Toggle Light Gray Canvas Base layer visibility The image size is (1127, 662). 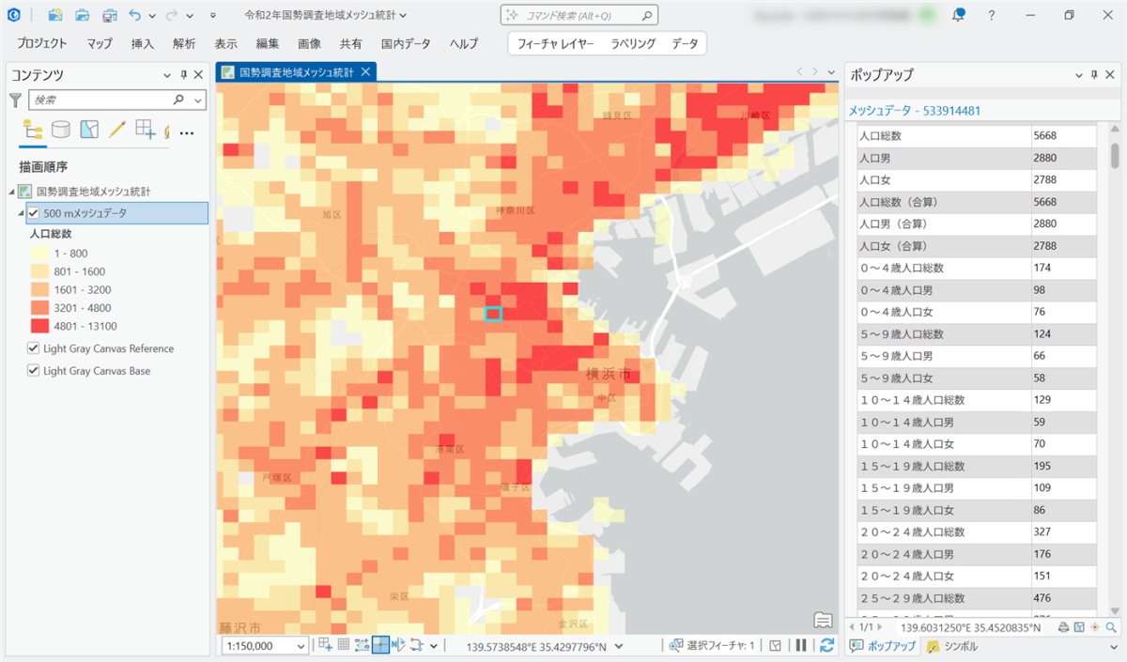tap(34, 371)
